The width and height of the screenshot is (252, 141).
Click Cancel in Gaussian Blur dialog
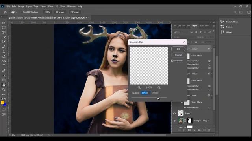(x=178, y=55)
